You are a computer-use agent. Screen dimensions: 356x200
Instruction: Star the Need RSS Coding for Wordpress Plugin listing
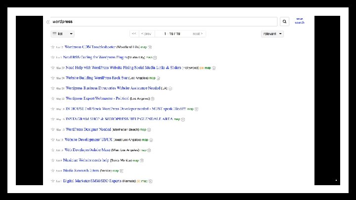(x=53, y=57)
